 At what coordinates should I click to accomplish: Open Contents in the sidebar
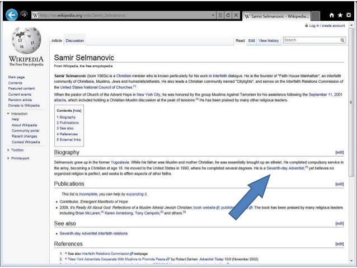pyautogui.click(x=15, y=83)
